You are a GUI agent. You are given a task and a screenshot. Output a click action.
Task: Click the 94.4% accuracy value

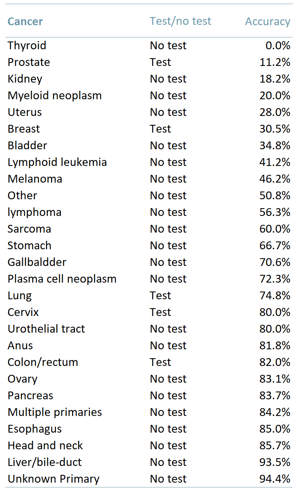pyautogui.click(x=275, y=479)
